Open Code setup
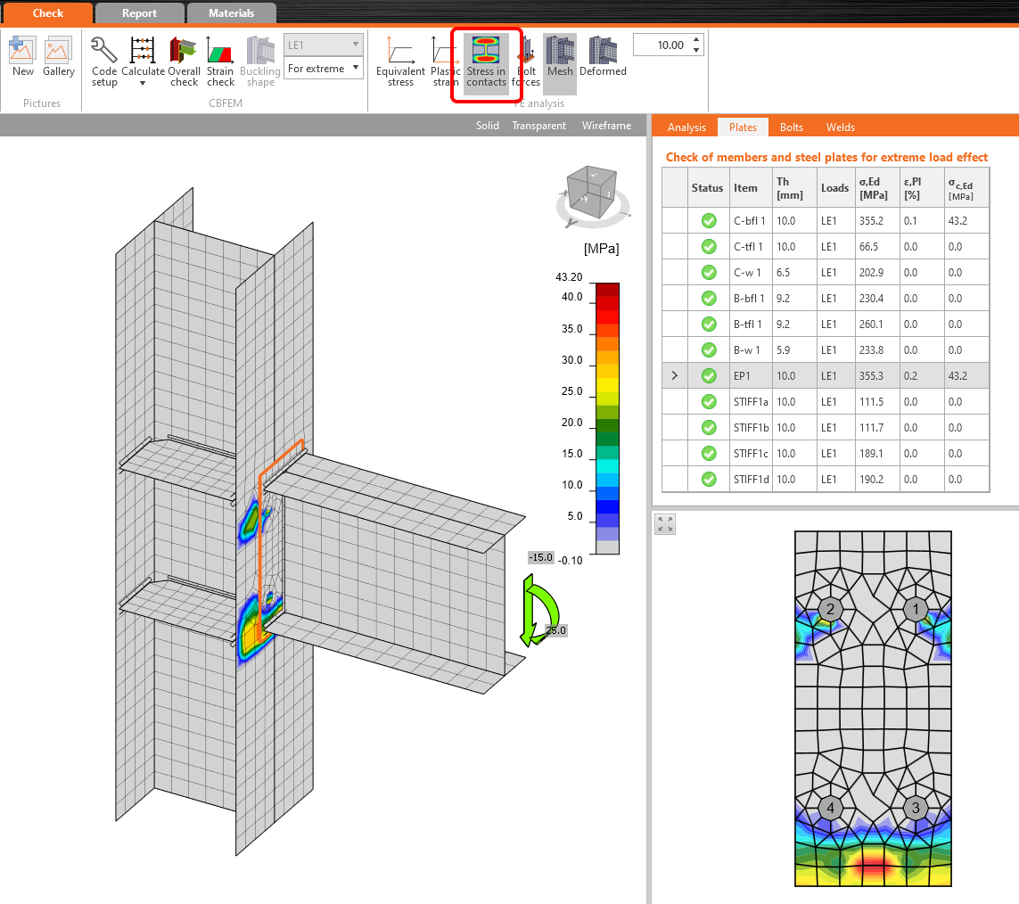Viewport: 1019px width, 904px height. tap(104, 61)
